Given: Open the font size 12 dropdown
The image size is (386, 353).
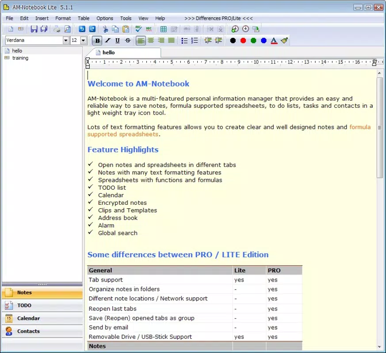Looking at the screenshot, I should 84,40.
